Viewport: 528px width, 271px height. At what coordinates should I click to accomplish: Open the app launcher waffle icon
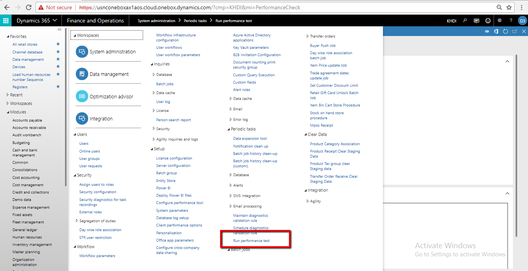click(x=6, y=21)
